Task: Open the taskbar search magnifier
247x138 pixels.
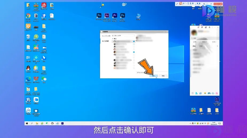Action: [32, 123]
